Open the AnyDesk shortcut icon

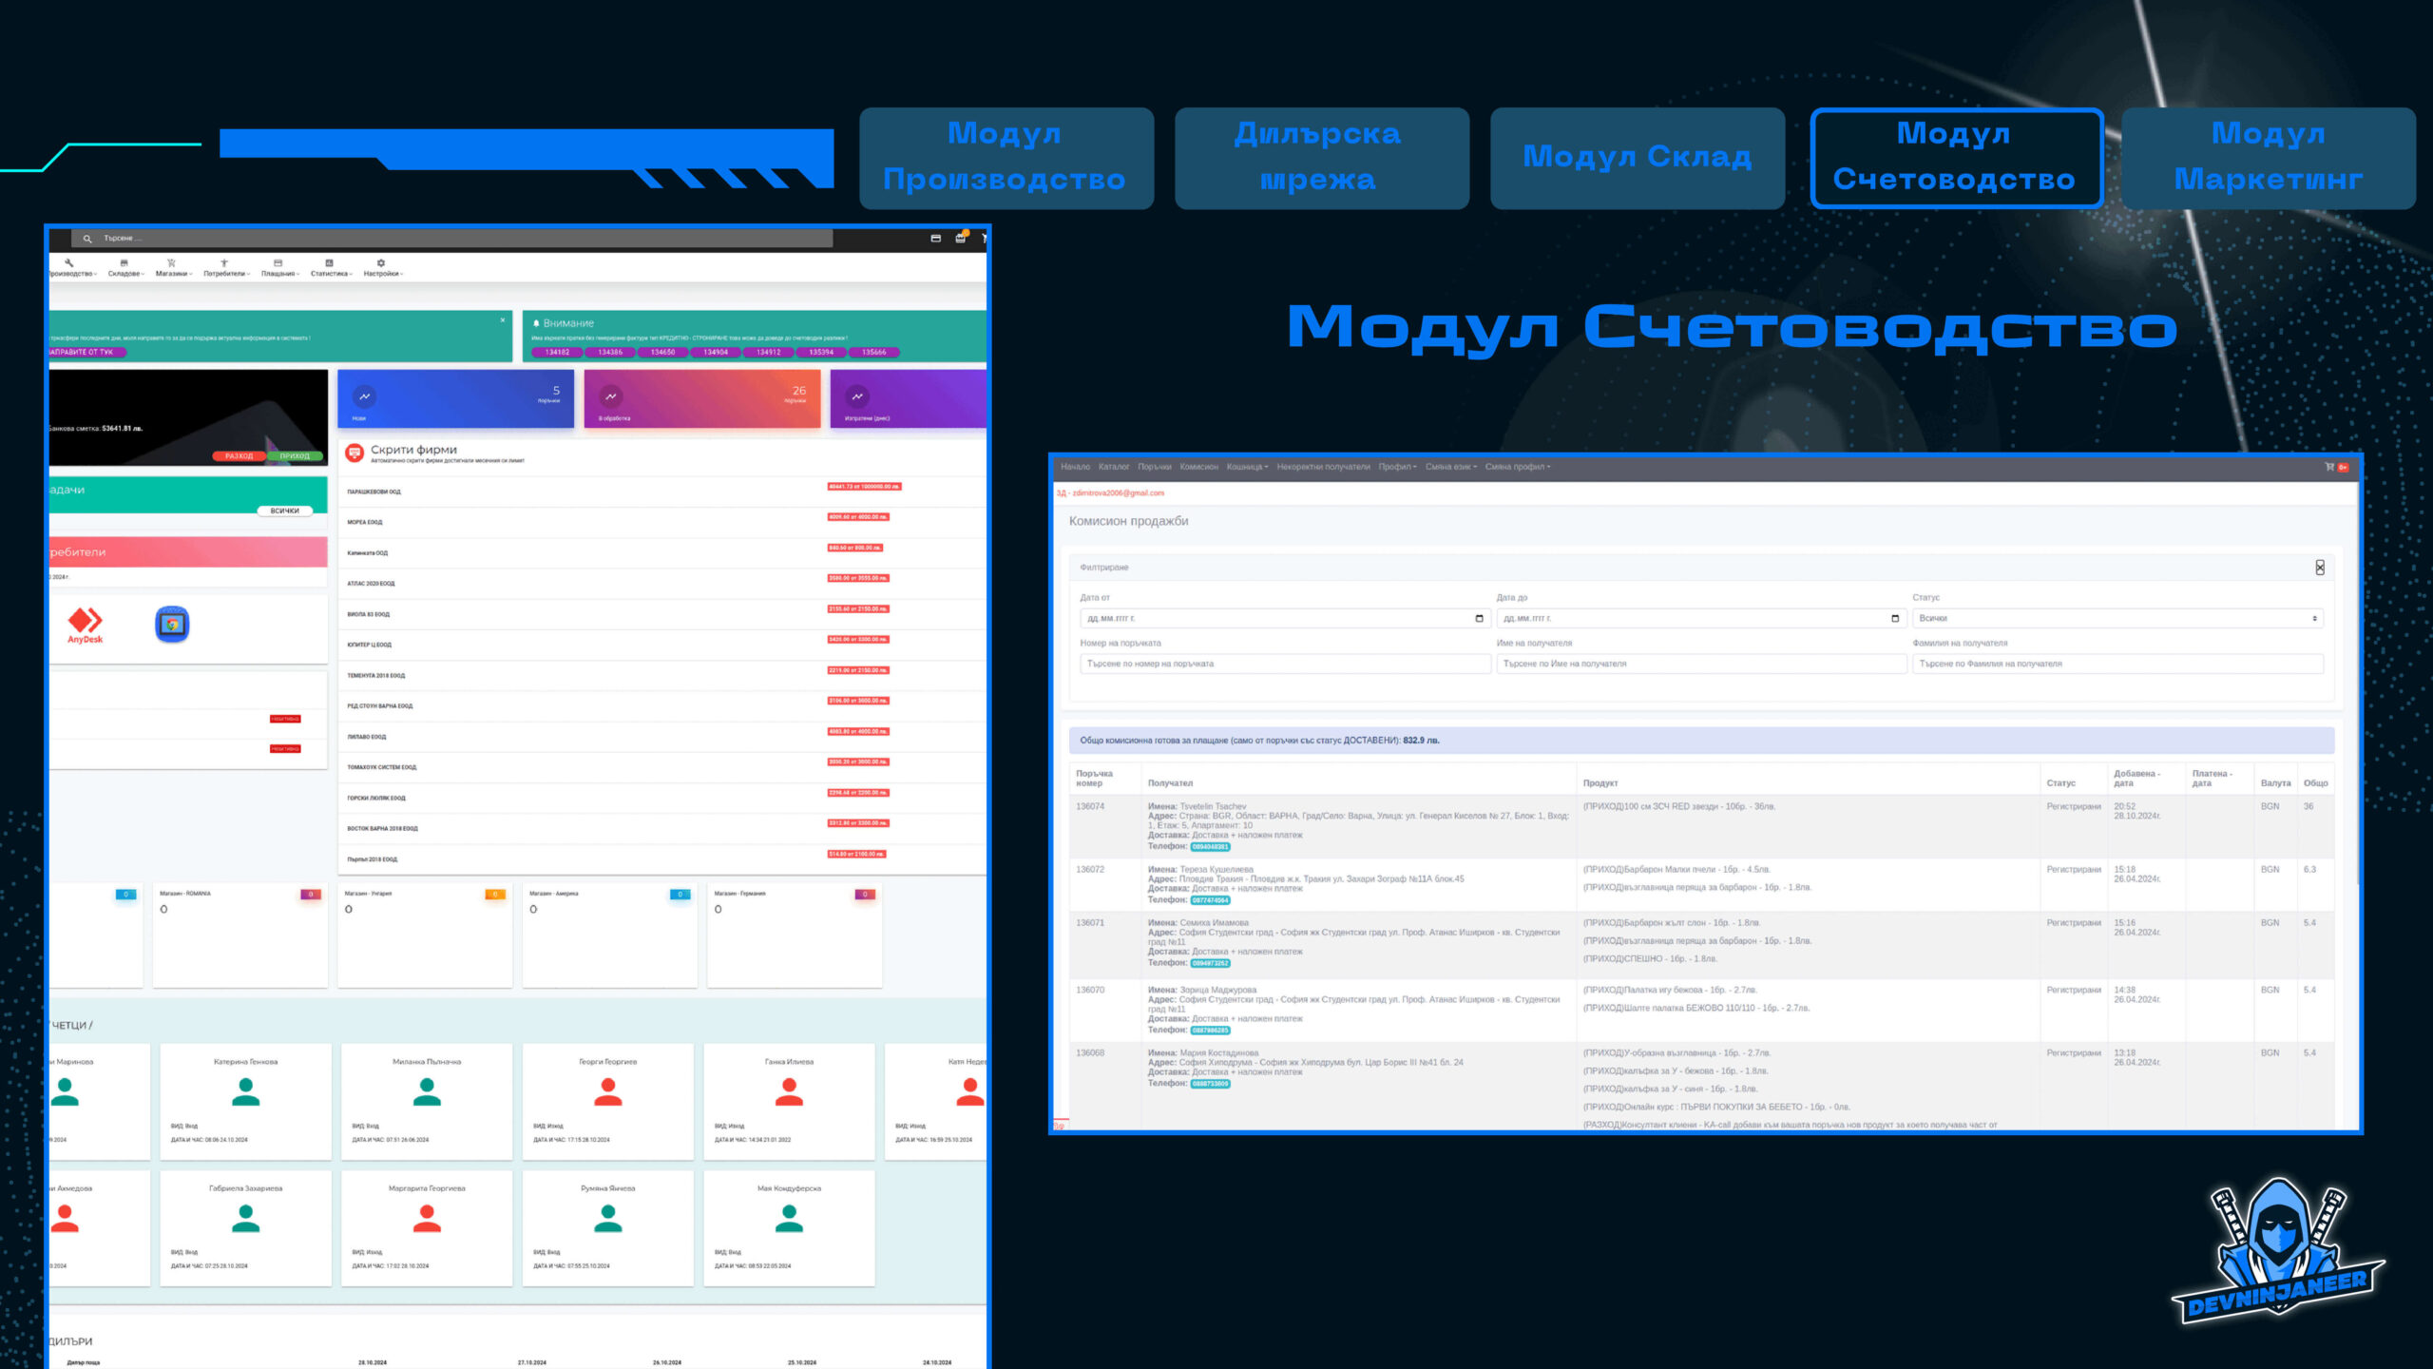click(x=85, y=625)
